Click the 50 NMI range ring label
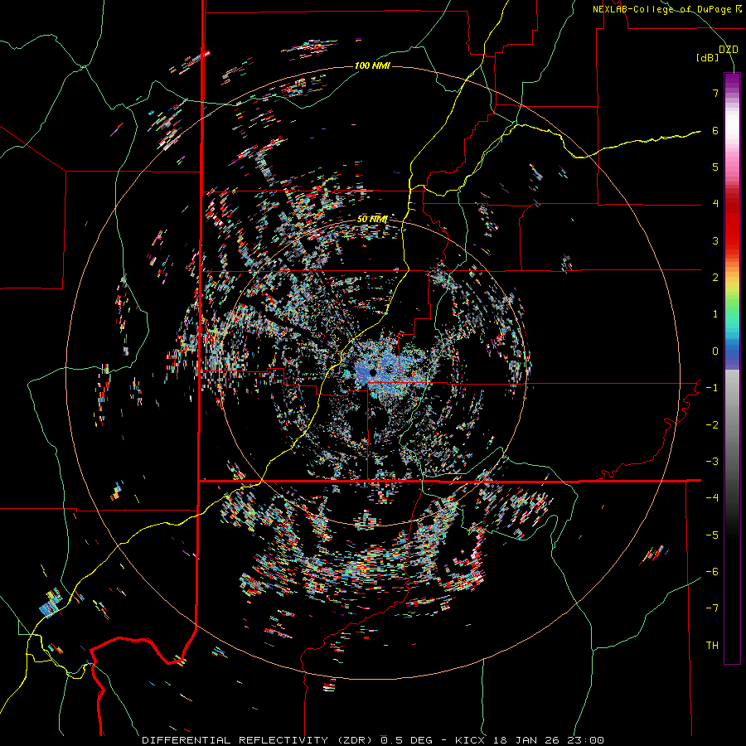The image size is (746, 746). [372, 219]
